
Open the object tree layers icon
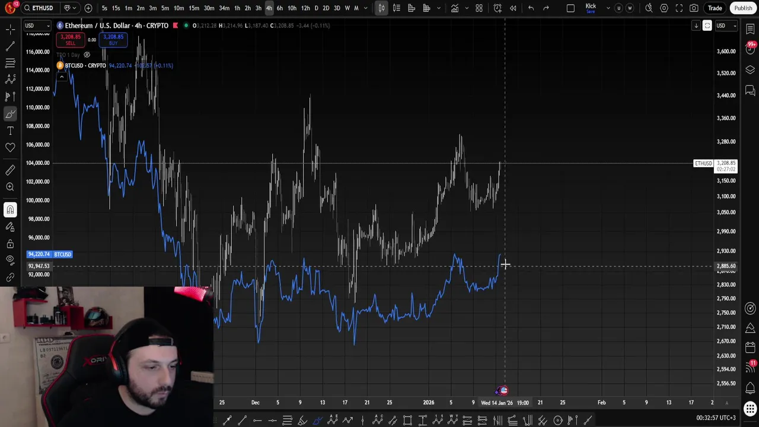pyautogui.click(x=750, y=70)
